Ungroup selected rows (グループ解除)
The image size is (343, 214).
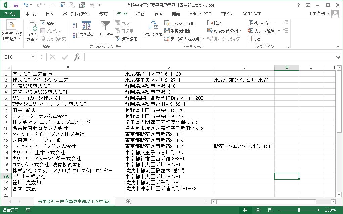click(x=261, y=31)
